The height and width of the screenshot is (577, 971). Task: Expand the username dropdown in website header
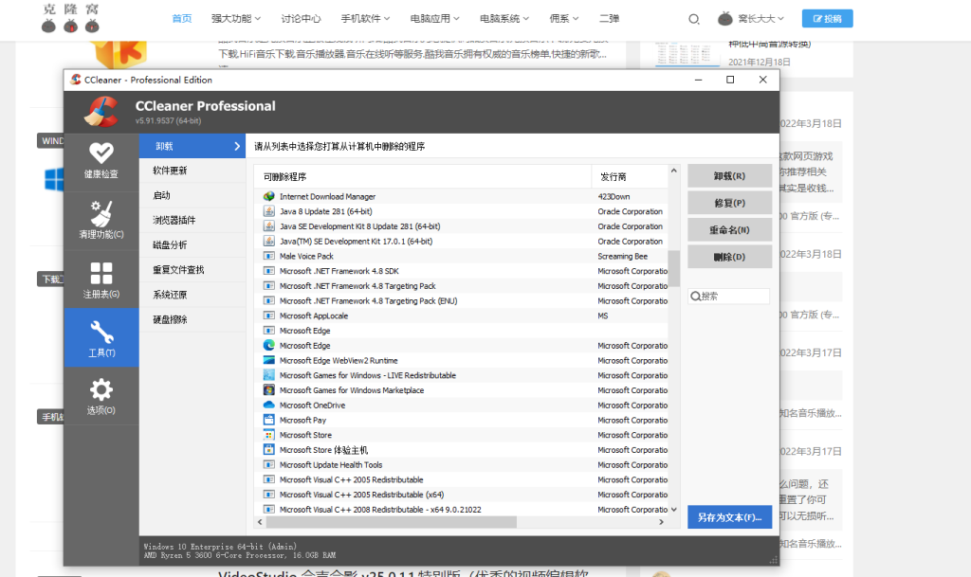coord(761,19)
